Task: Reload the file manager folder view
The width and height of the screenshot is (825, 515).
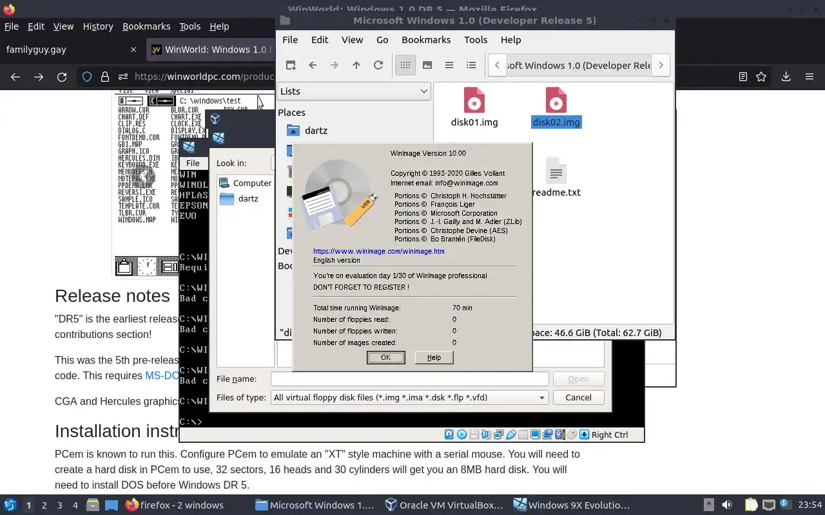Action: point(378,65)
